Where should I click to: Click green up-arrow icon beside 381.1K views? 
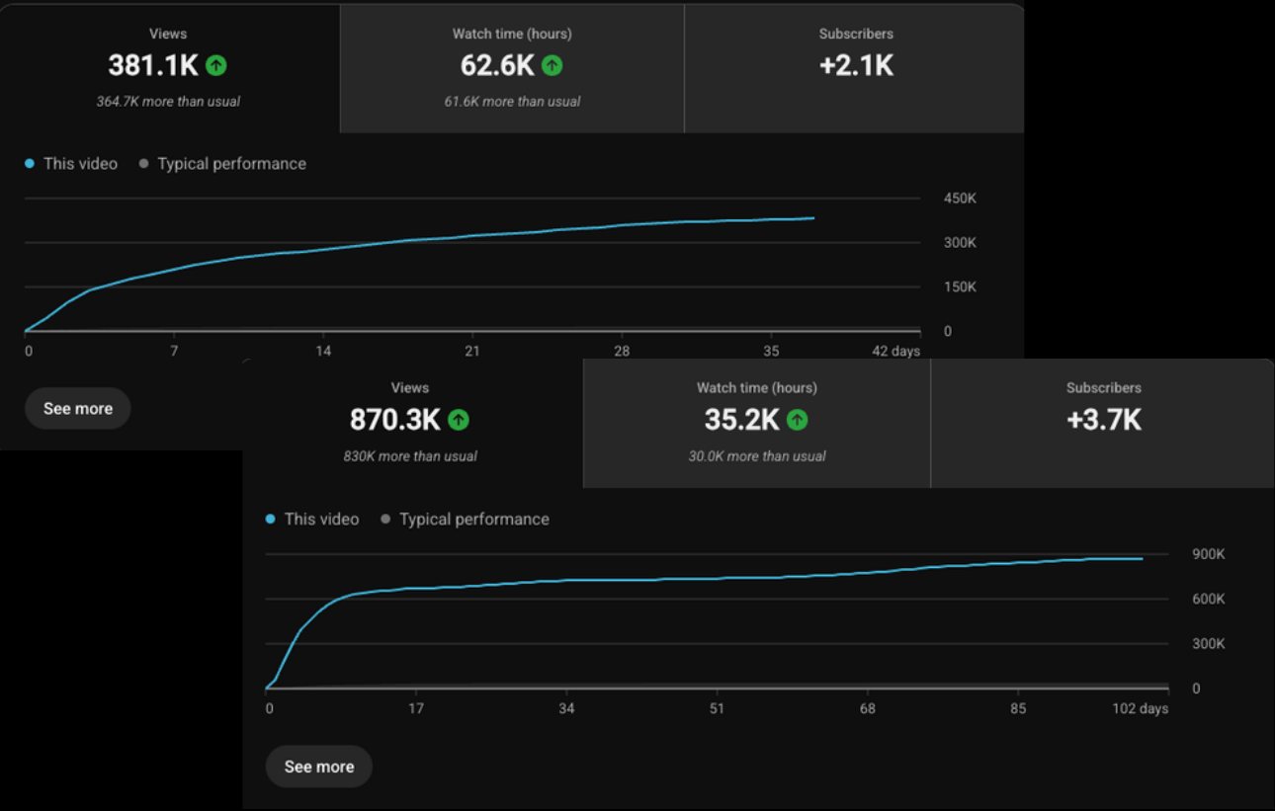[216, 66]
